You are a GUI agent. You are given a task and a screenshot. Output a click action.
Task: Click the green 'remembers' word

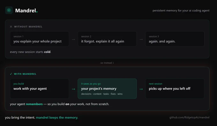coord(34,104)
